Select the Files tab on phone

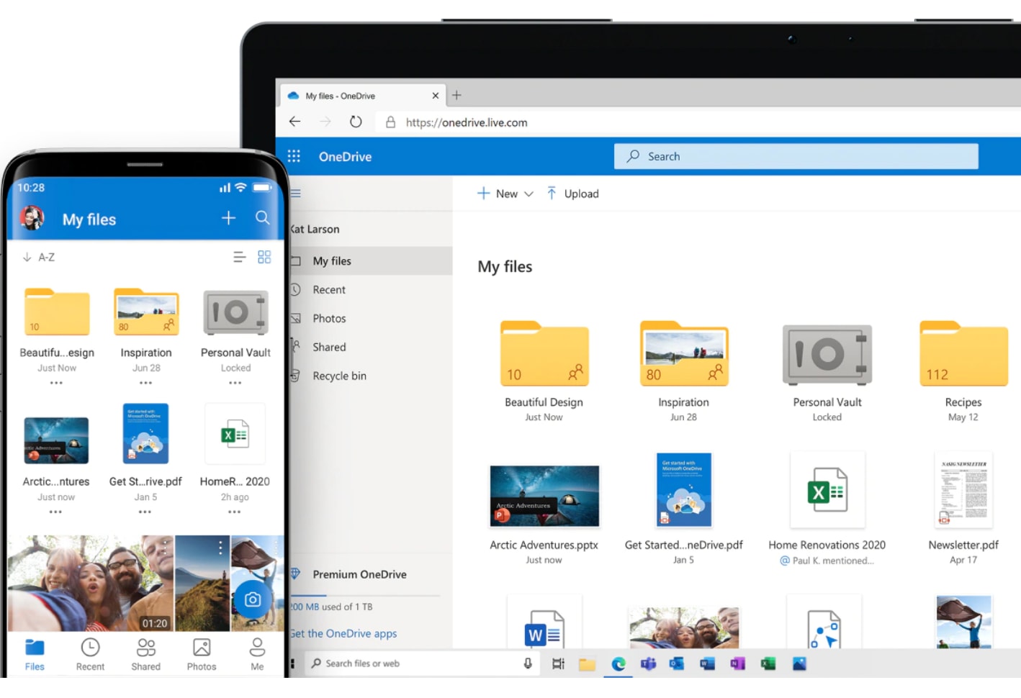click(35, 654)
